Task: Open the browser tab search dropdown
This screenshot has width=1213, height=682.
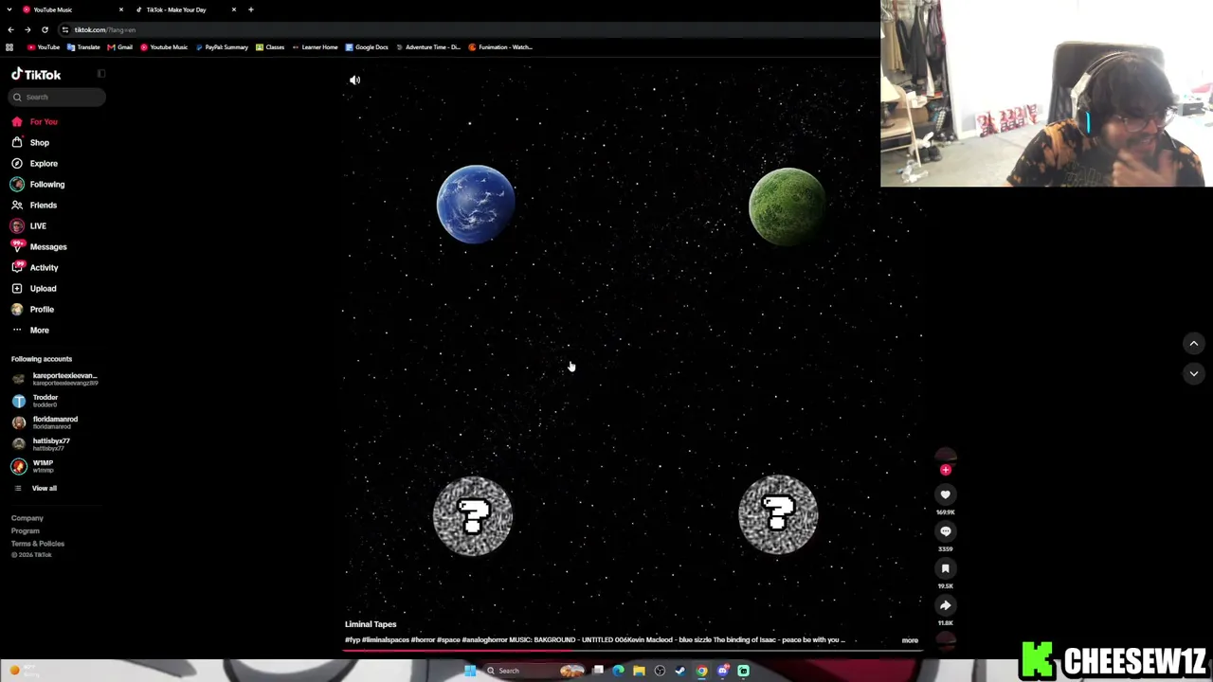Action: click(x=9, y=9)
